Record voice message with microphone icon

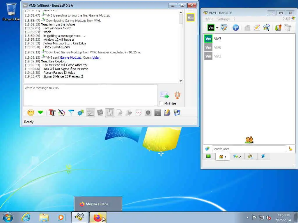point(177,95)
